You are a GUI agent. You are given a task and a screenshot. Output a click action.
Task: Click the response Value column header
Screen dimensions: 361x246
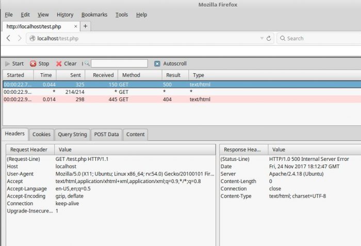tap(315, 150)
